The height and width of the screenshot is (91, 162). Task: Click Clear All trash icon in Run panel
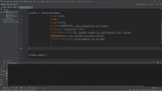tap(7, 79)
